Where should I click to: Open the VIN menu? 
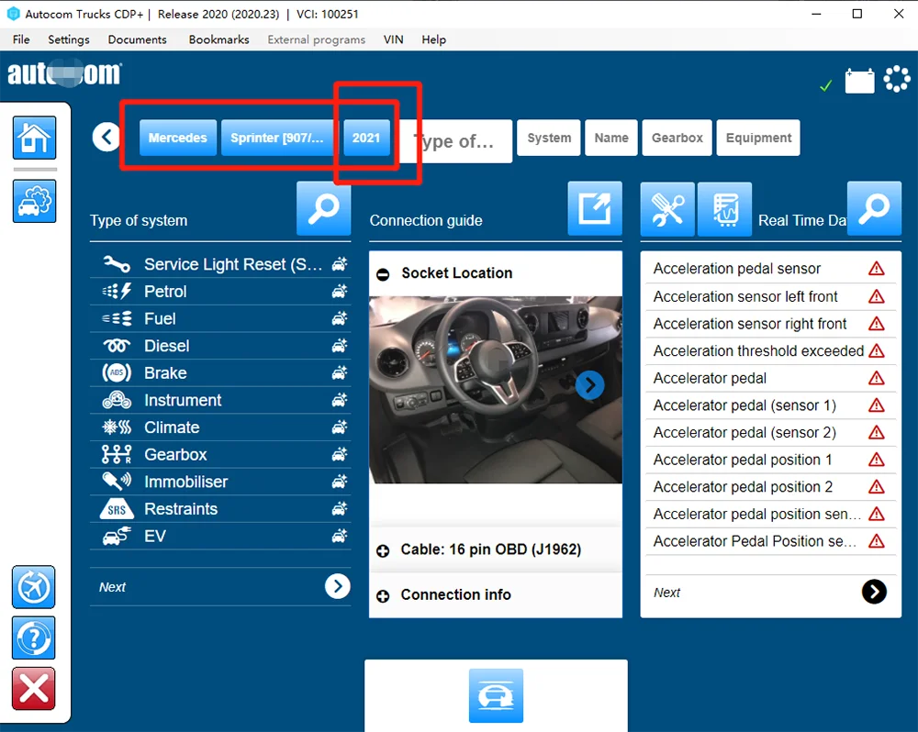click(393, 39)
